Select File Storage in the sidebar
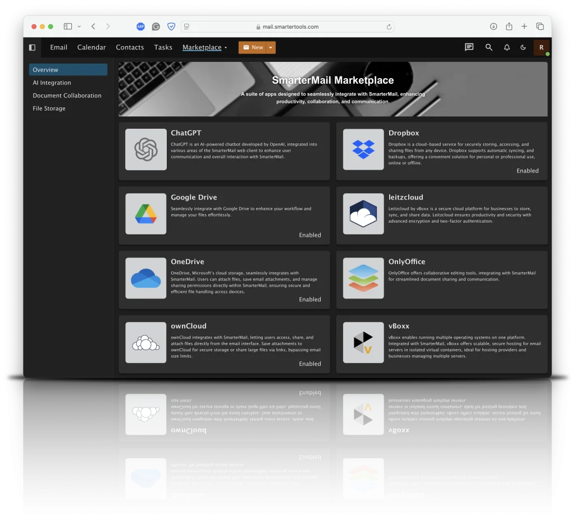The width and height of the screenshot is (575, 529). point(49,108)
